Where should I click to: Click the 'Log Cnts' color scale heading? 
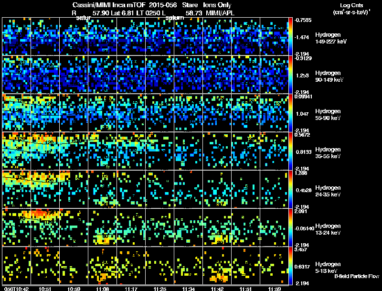tap(351, 5)
